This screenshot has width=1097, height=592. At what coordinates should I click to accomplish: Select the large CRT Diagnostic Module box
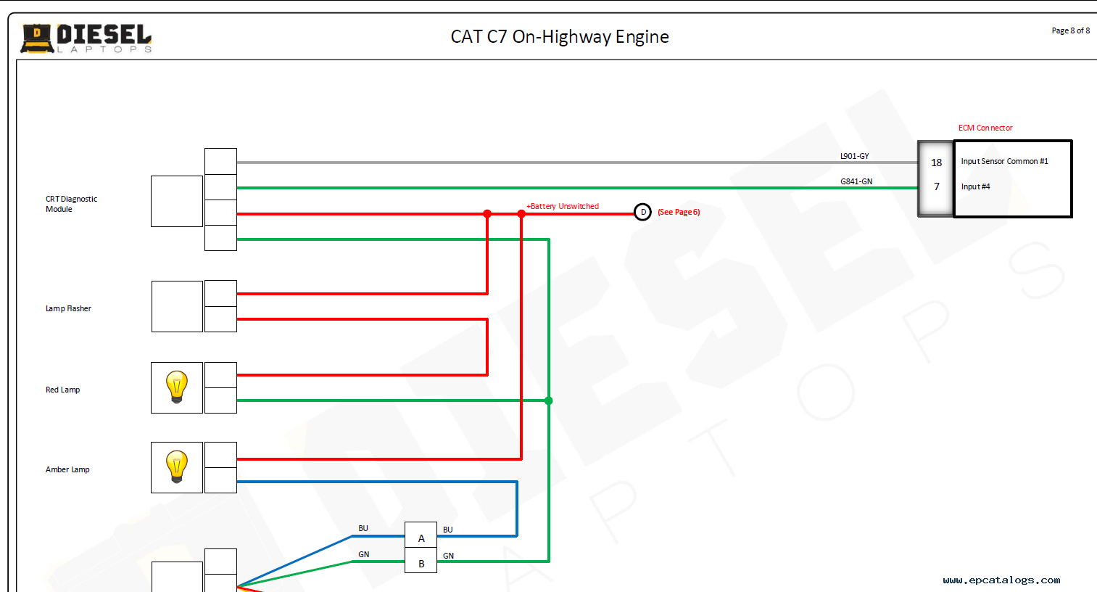[x=177, y=201]
